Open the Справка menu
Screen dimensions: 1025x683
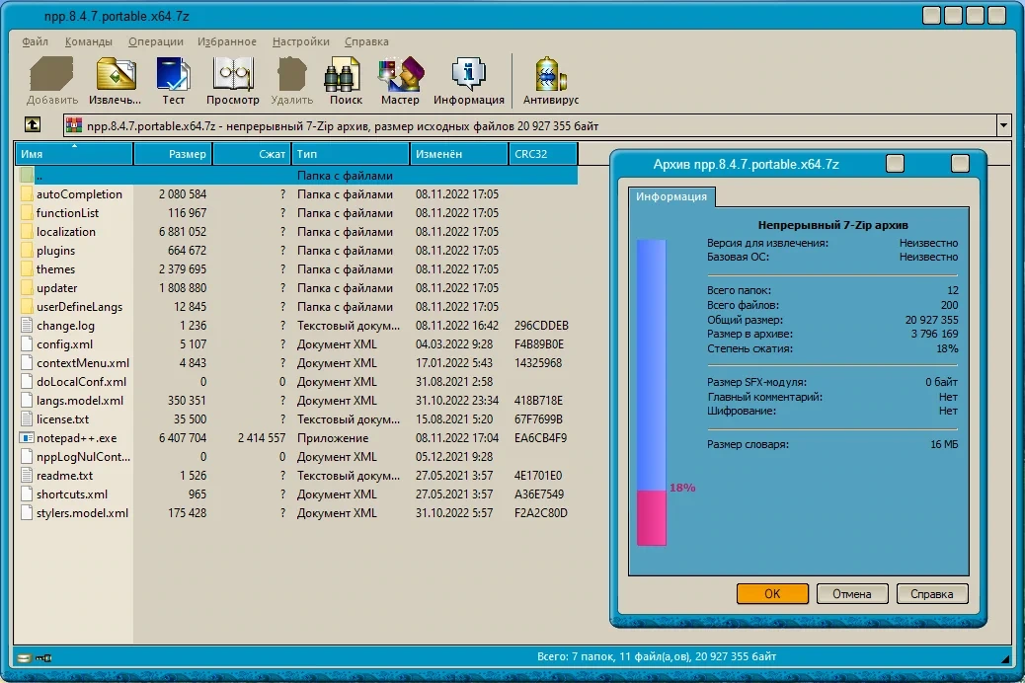point(366,41)
